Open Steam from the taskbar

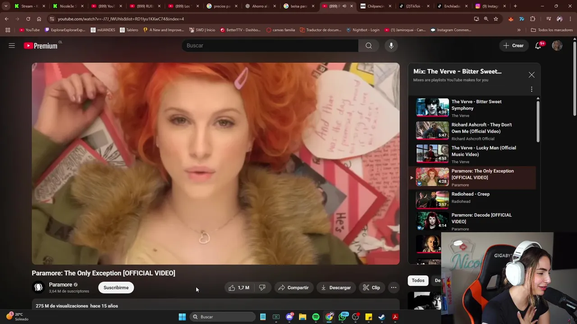click(x=381, y=317)
